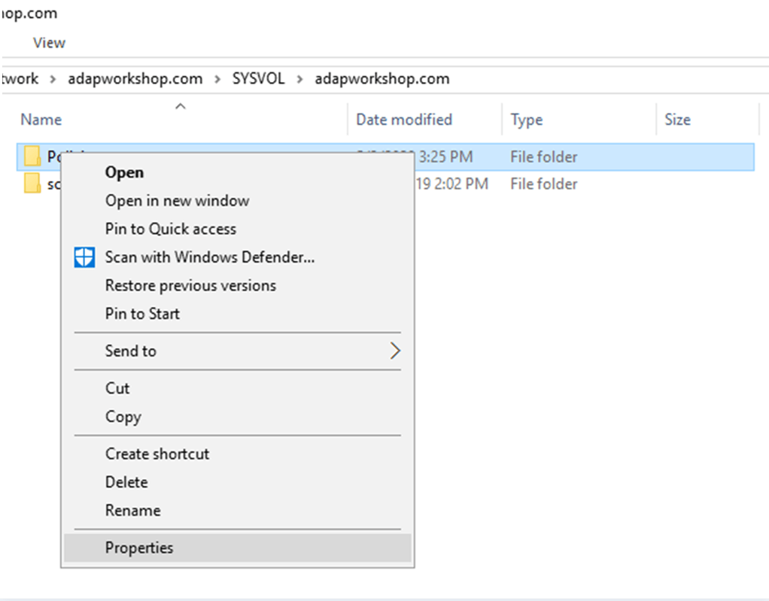Sort by Name column header

(x=41, y=120)
